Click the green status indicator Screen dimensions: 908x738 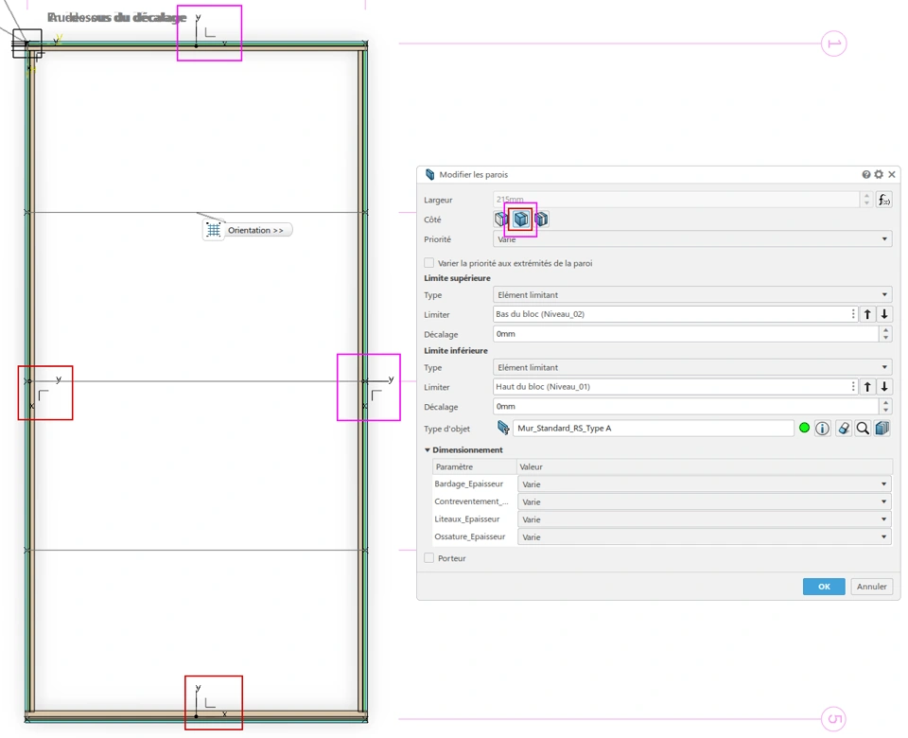(x=804, y=428)
